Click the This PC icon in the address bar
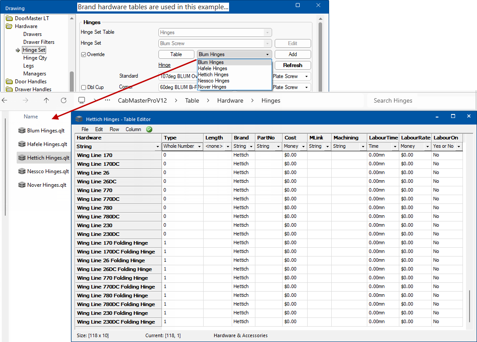The width and height of the screenshot is (477, 342). pyautogui.click(x=81, y=100)
